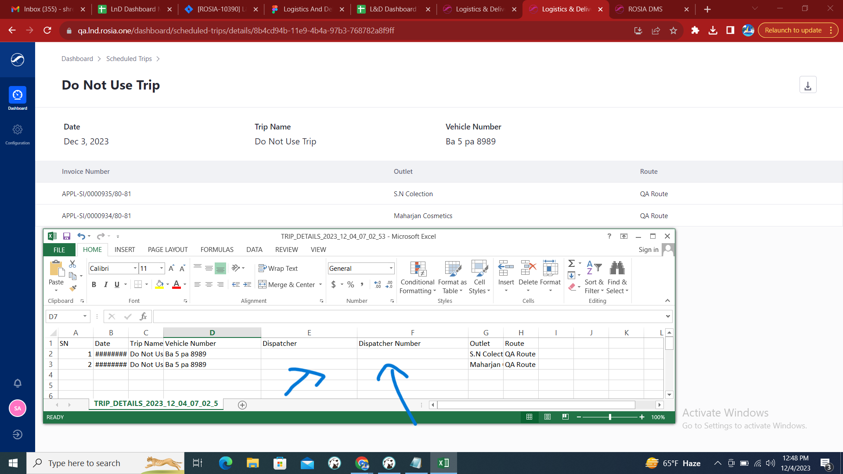This screenshot has width=843, height=474.
Task: Switch to the PAGE LAYOUT ribbon tab
Action: [168, 249]
